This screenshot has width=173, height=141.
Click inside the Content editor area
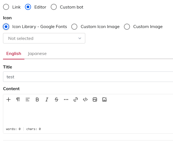tap(88, 115)
